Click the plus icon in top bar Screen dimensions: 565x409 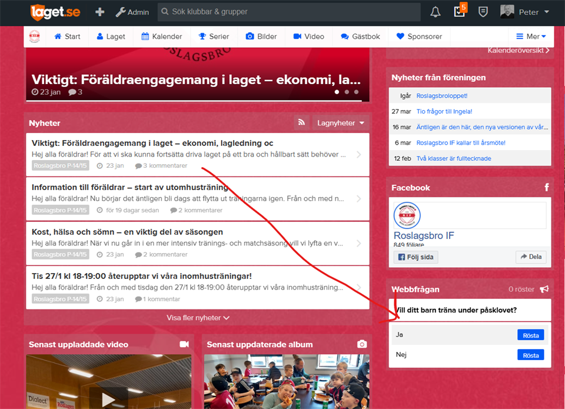pos(100,12)
